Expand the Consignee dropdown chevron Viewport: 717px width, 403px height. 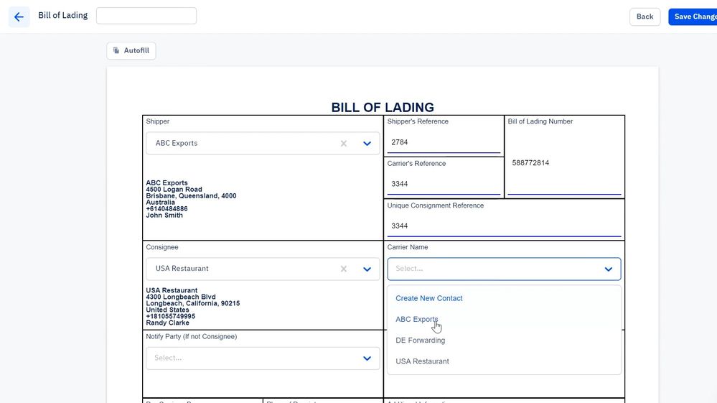(367, 269)
